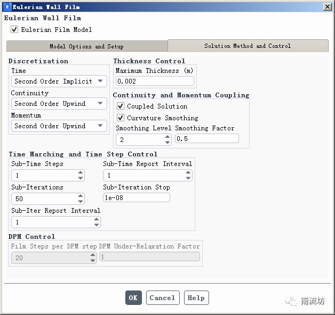Open the Continuity scheme dropdown

[x=59, y=103]
